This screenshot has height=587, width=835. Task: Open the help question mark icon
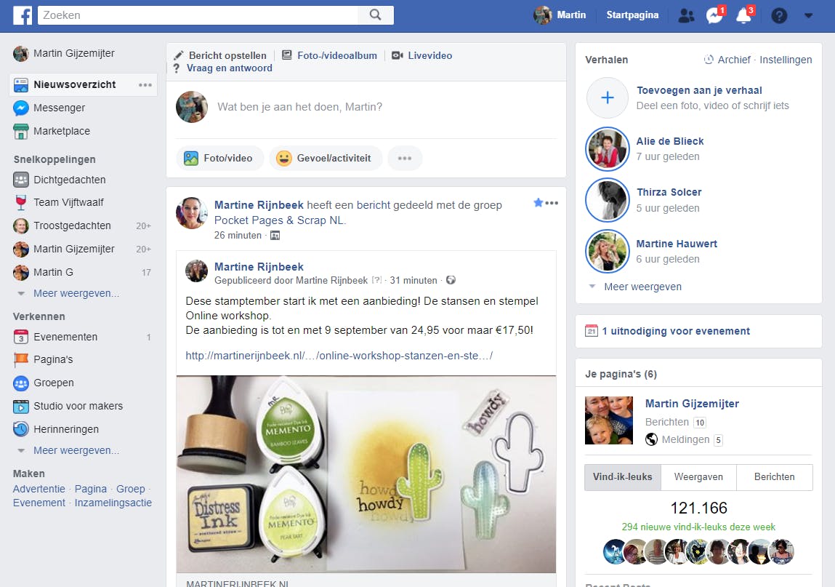tap(779, 15)
